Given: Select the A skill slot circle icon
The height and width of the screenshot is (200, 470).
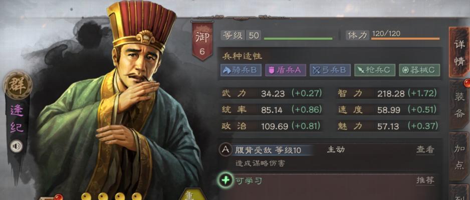Looking at the screenshot, I should tap(225, 150).
